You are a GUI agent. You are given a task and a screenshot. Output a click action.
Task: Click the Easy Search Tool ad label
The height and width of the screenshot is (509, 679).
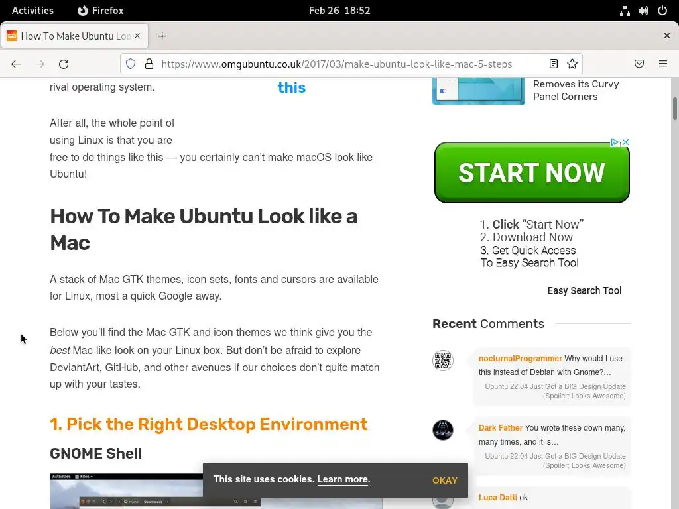tap(584, 290)
